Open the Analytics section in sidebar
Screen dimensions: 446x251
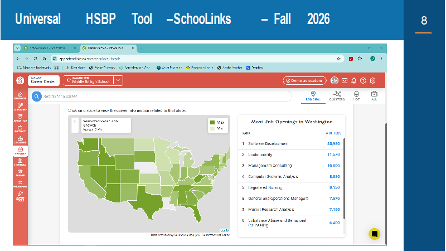(x=20, y=118)
